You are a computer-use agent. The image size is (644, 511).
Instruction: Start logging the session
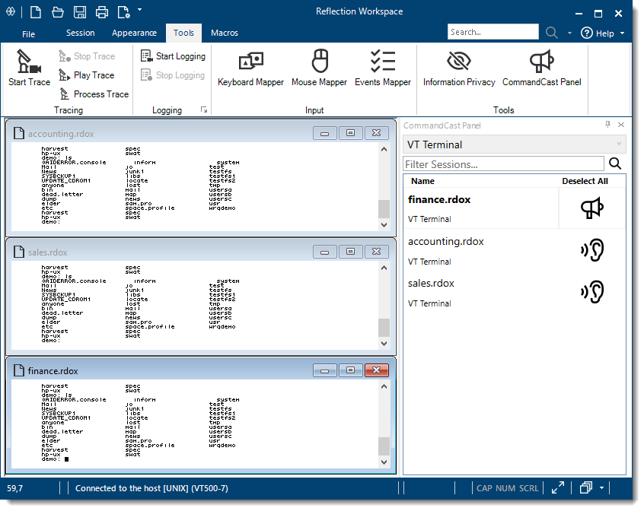pos(173,56)
